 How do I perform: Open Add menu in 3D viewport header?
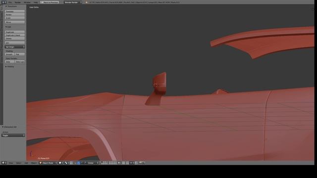pyautogui.click(x=26, y=163)
